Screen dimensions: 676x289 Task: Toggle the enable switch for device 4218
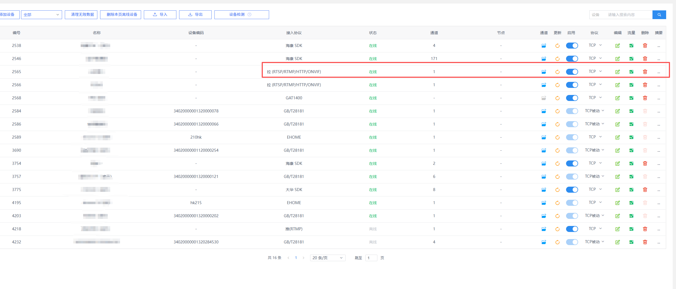point(572,229)
